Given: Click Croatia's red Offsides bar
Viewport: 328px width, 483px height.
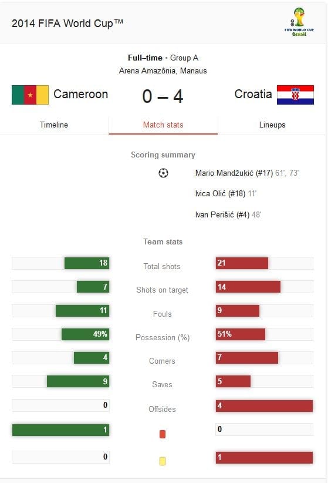Looking at the screenshot, I should (264, 405).
